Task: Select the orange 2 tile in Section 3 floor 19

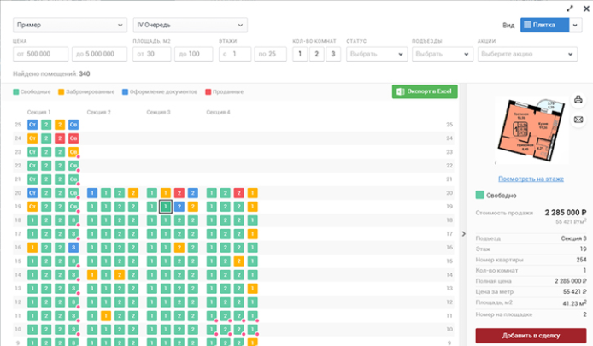Action: (193, 207)
